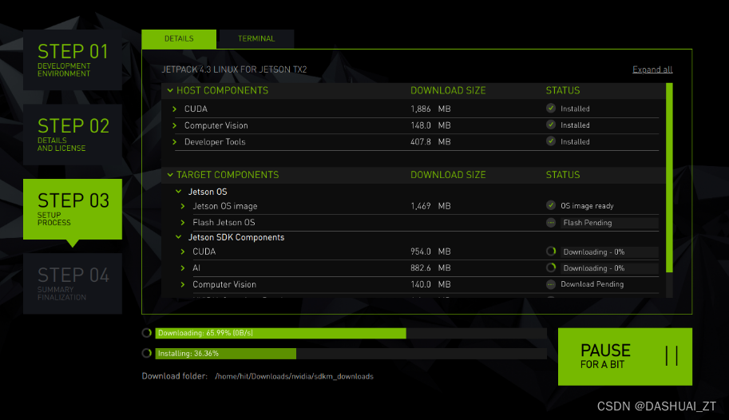Expand the target CUDA 954.0 MB row
Image resolution: width=729 pixels, height=420 pixels.
pos(183,252)
